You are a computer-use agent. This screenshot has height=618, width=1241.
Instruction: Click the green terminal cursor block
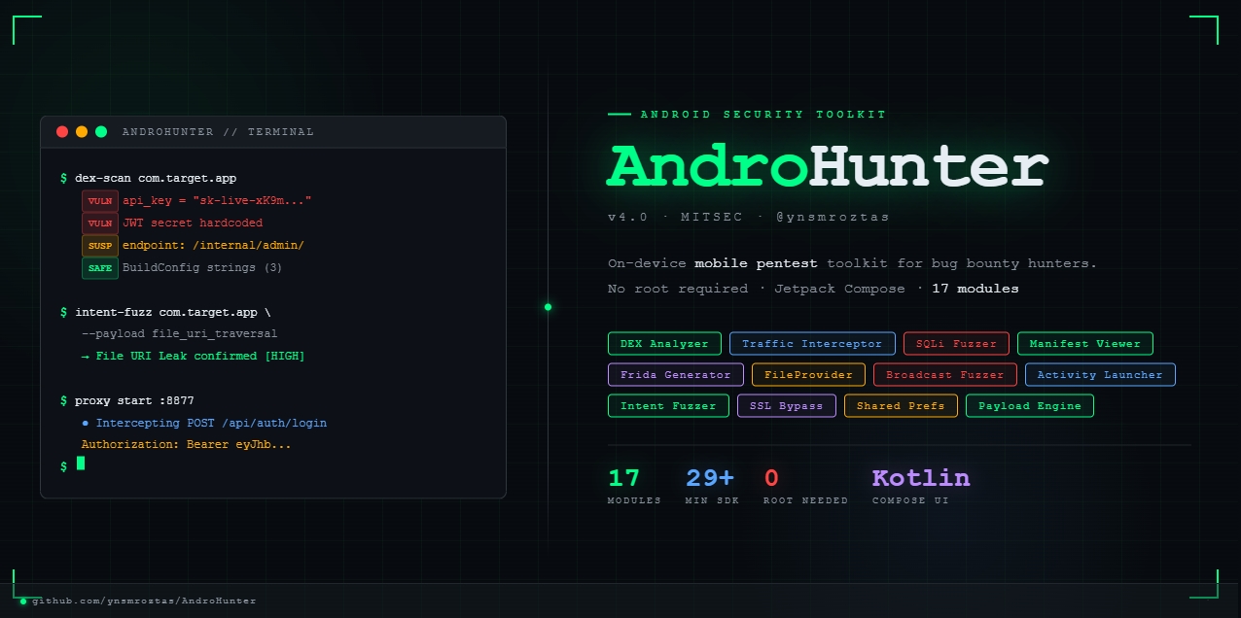pos(80,464)
